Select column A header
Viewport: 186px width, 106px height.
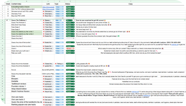point(8,1)
